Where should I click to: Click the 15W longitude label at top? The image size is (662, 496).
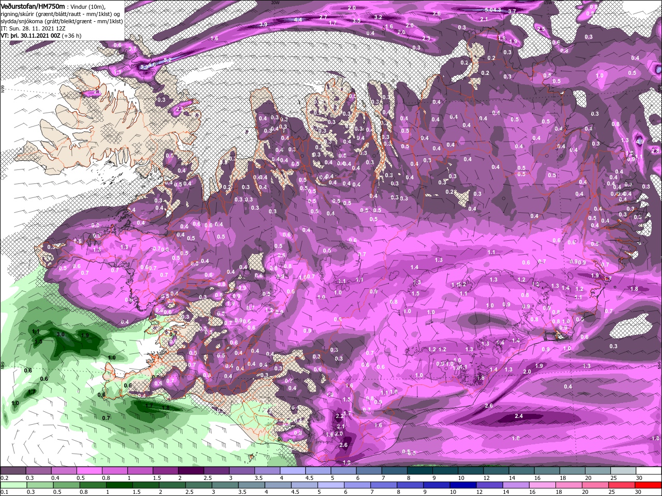[548, 2]
